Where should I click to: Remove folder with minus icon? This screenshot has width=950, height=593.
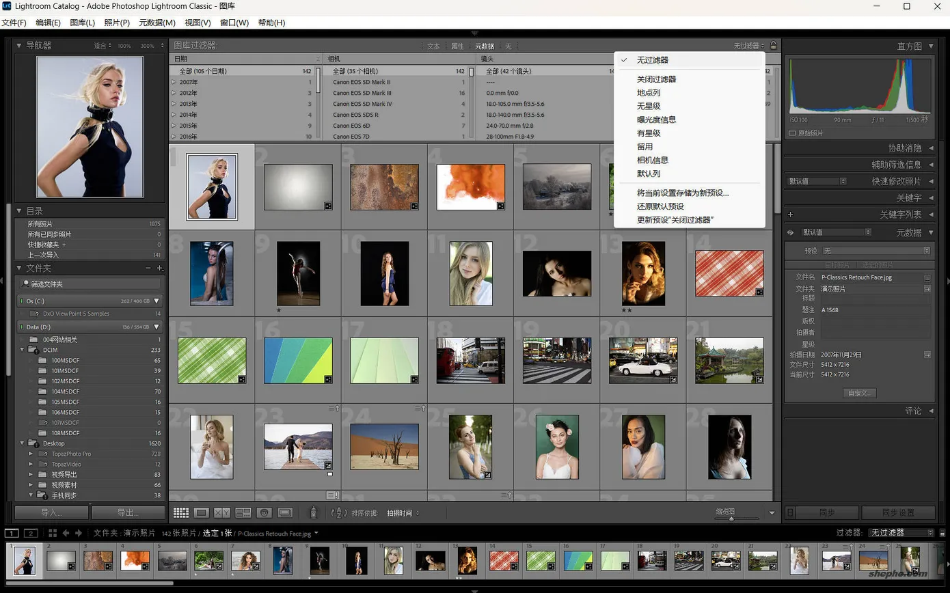click(x=148, y=268)
